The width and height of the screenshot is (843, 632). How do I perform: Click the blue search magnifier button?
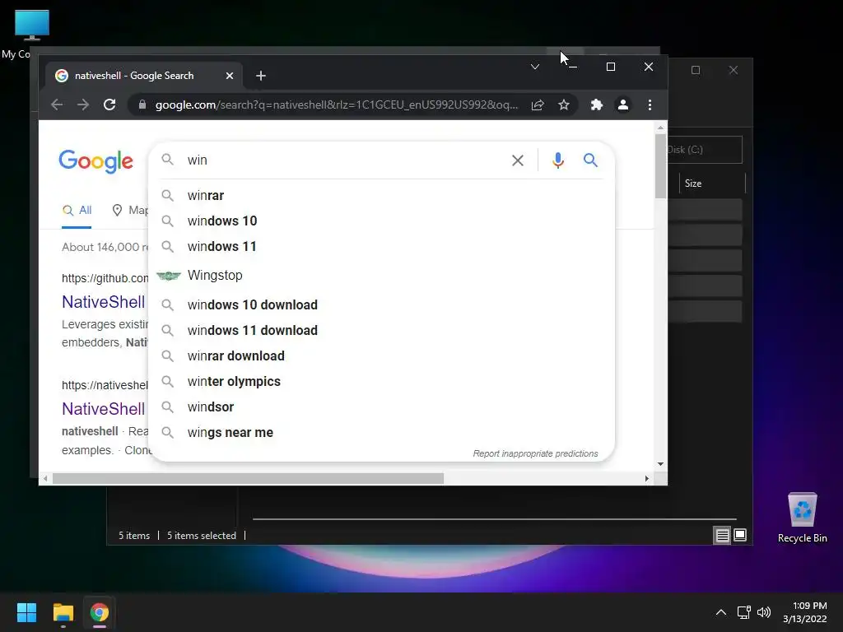(590, 160)
